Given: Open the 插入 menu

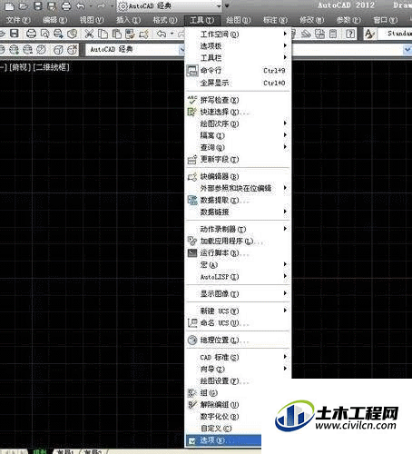Looking at the screenshot, I should coord(128,20).
